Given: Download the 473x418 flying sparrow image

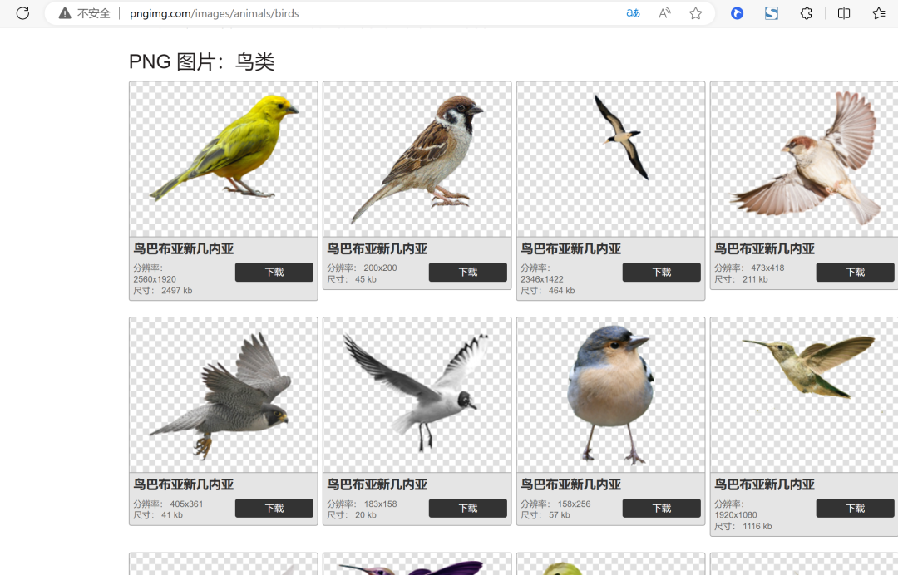Looking at the screenshot, I should [855, 273].
